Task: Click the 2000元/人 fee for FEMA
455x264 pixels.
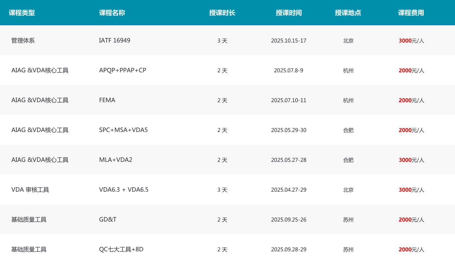Action: (411, 101)
